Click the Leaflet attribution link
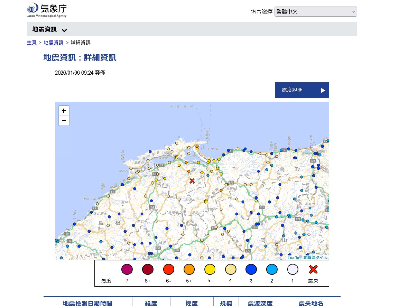Image resolution: width=408 pixels, height=306 pixels. (x=294, y=257)
